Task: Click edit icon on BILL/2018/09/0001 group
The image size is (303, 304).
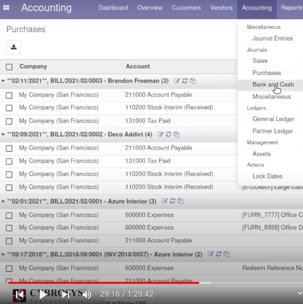Action: 210,254
